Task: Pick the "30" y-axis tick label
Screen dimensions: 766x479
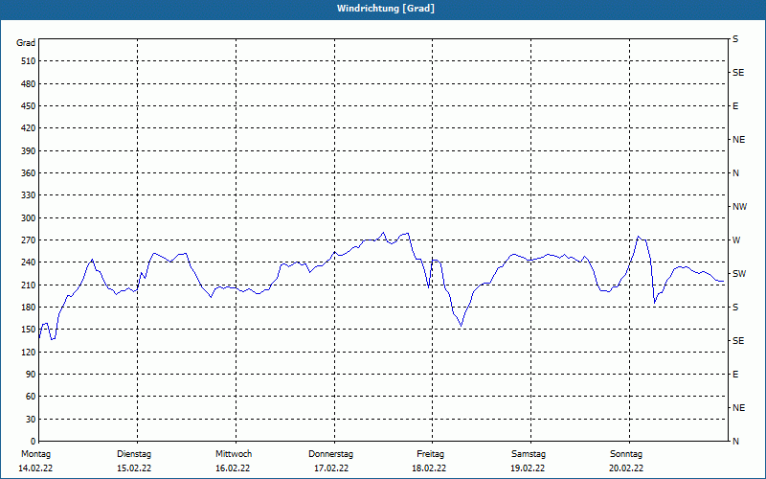Action: [31, 420]
